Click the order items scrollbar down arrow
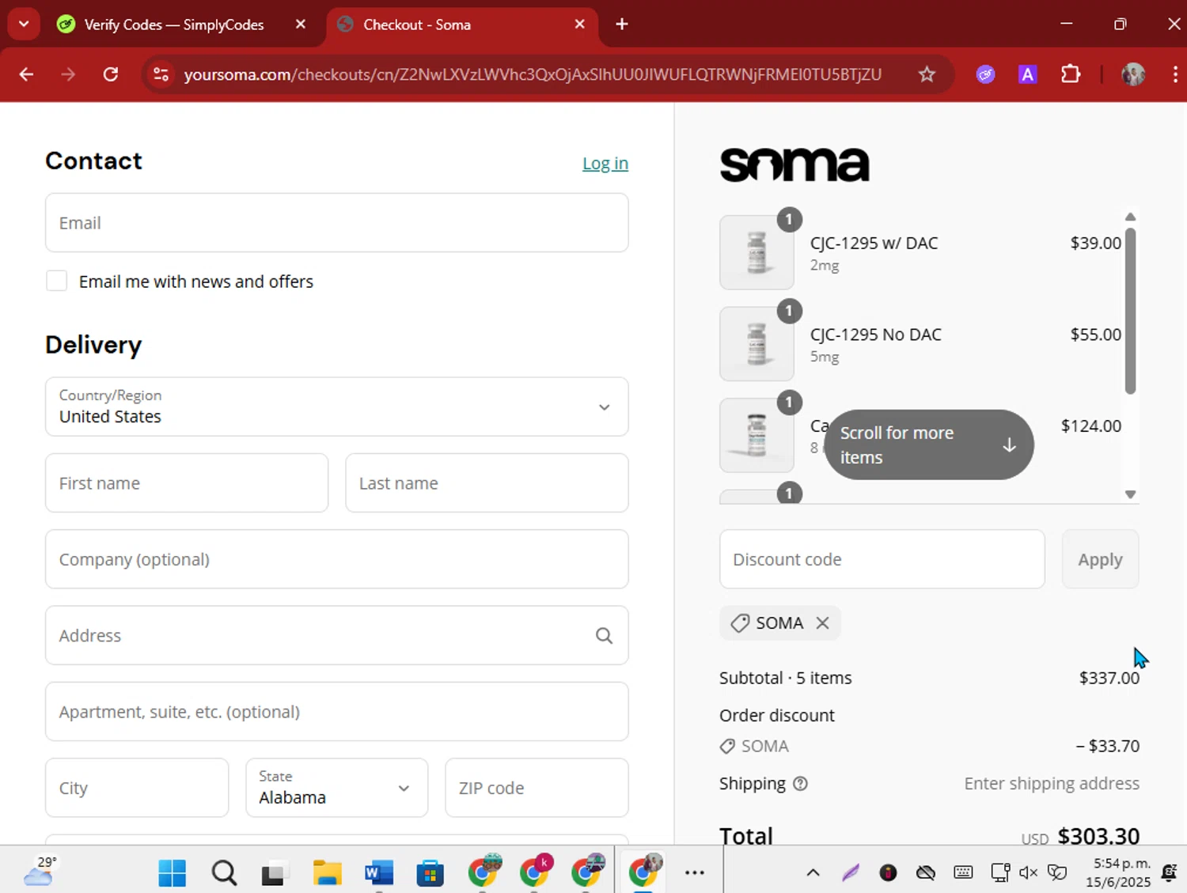Screen dimensions: 1187x893 click(x=1130, y=494)
